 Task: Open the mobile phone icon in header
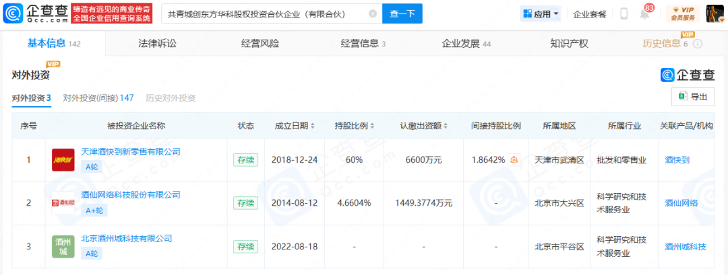624,14
